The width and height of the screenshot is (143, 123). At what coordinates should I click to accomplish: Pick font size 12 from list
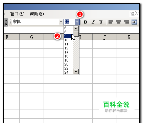point(69,48)
